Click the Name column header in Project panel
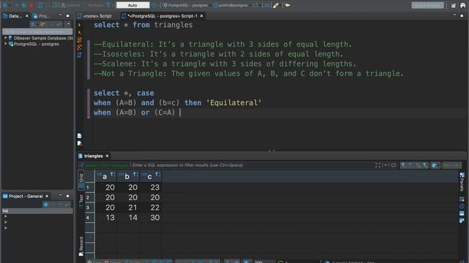Viewport: 469px width, 263px height. (x=37, y=210)
